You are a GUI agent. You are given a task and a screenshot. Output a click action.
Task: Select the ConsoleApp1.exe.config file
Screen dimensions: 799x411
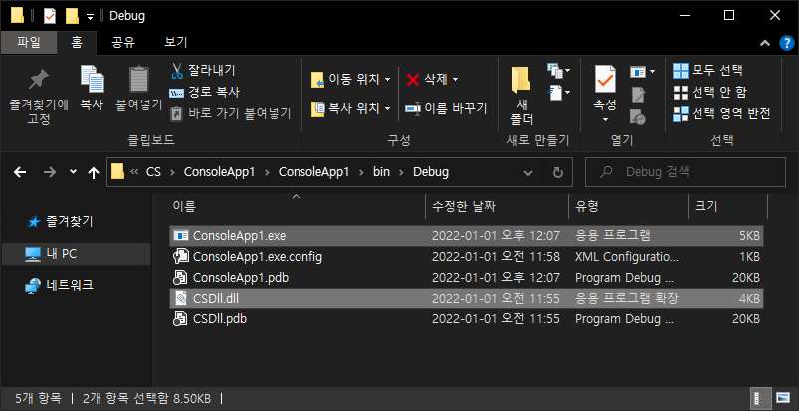coord(467,257)
